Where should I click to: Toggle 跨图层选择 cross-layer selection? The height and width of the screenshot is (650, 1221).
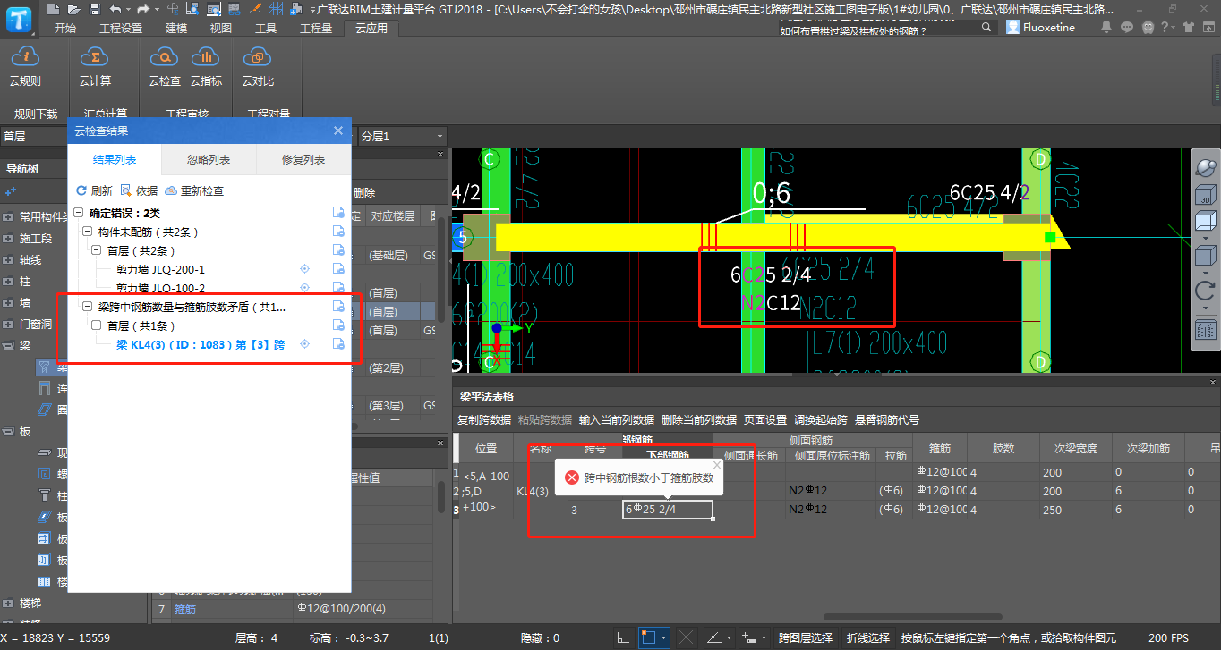click(x=806, y=637)
